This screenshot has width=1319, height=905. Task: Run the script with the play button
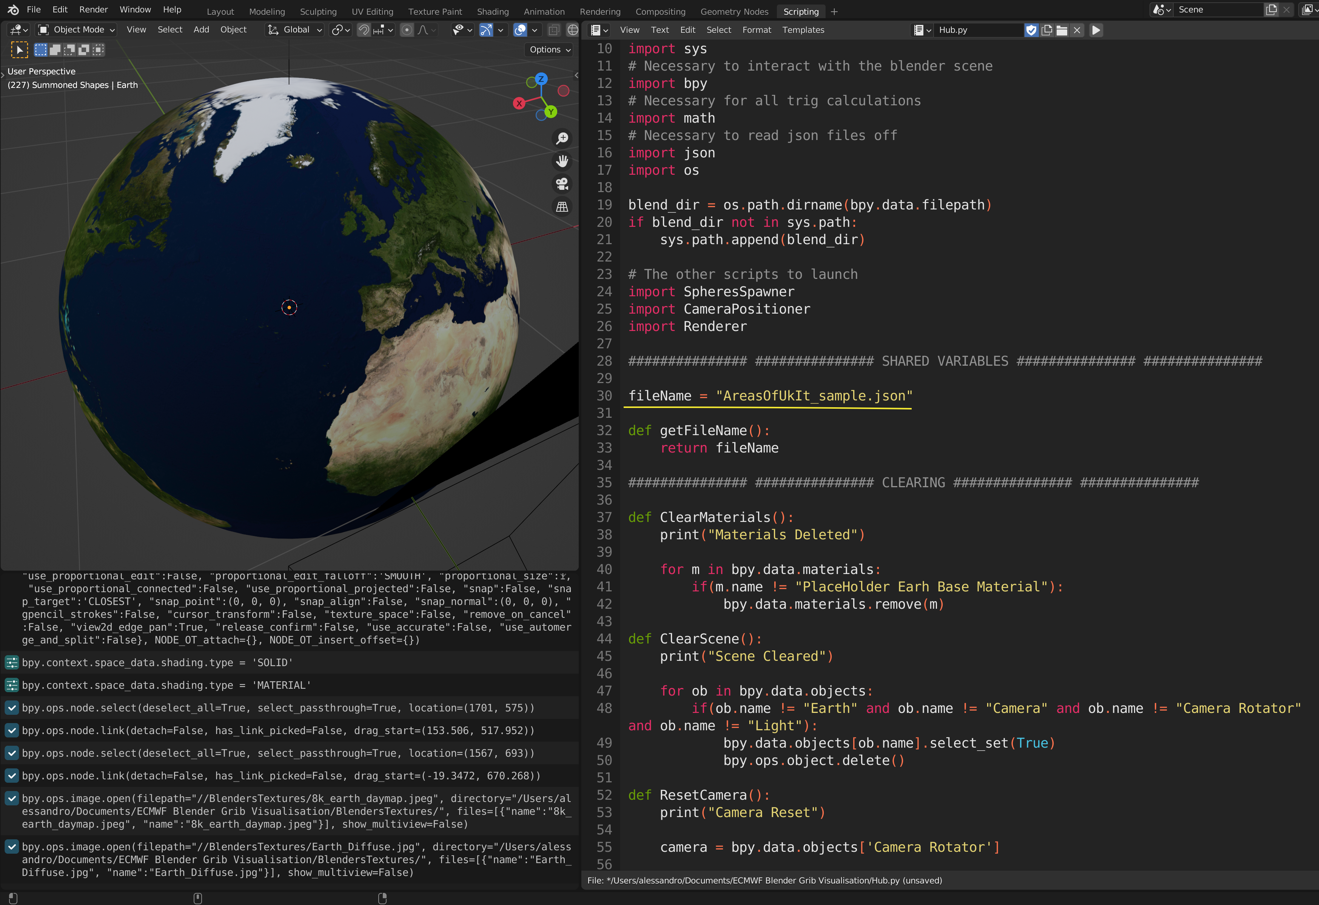(x=1096, y=30)
